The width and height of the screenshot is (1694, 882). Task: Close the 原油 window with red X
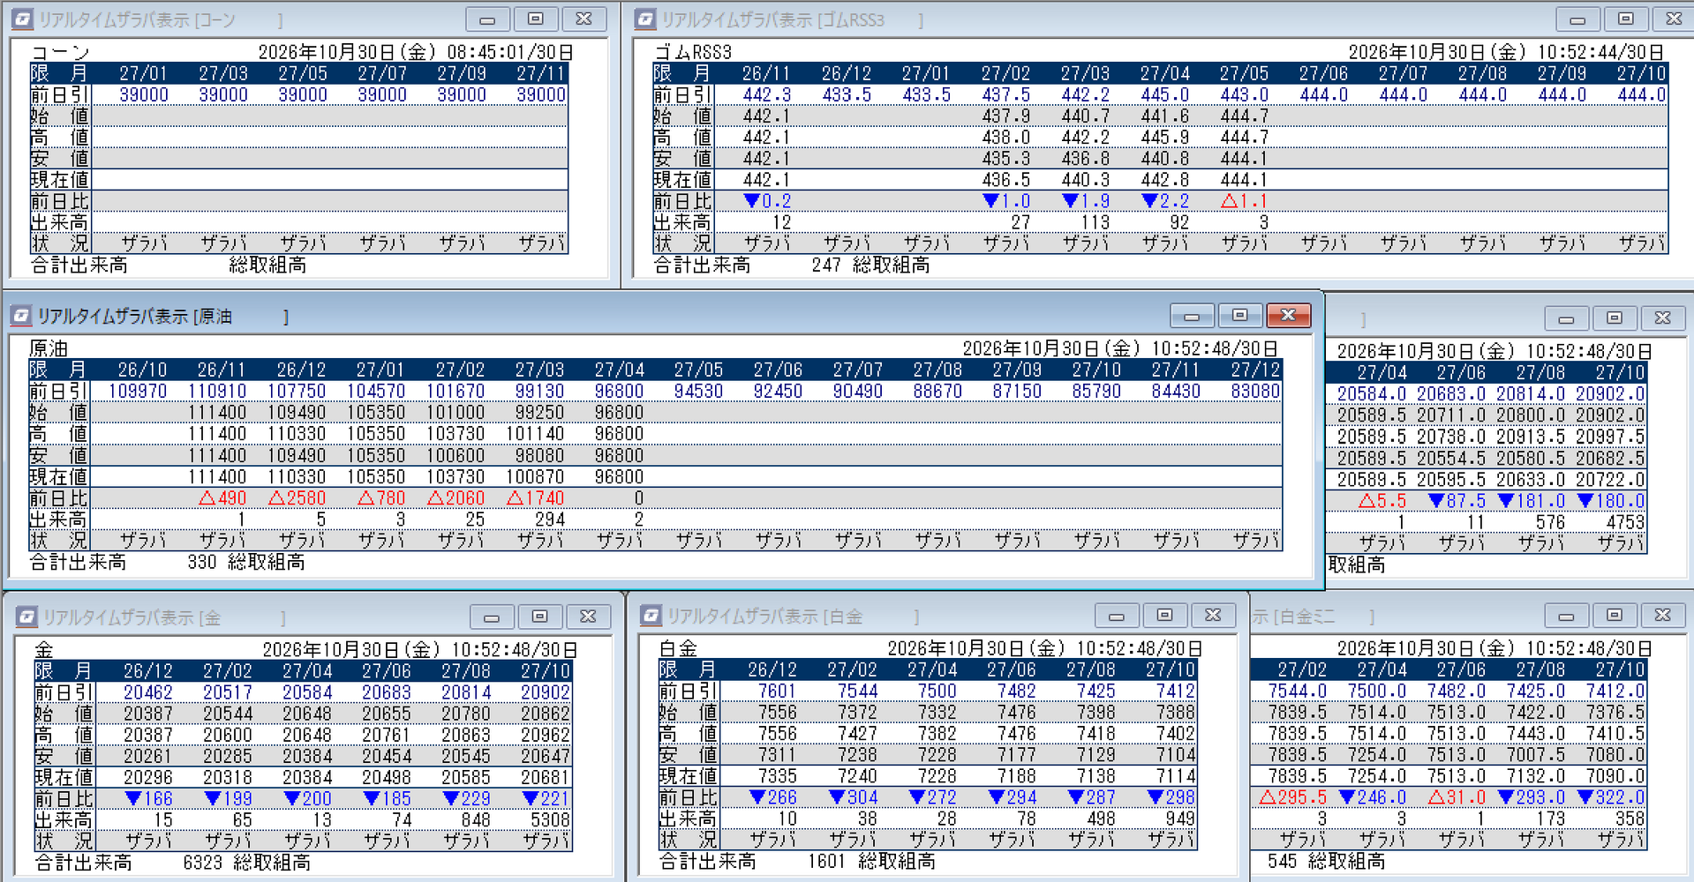point(1288,315)
